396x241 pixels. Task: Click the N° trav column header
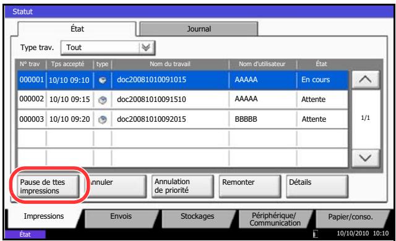[30, 64]
